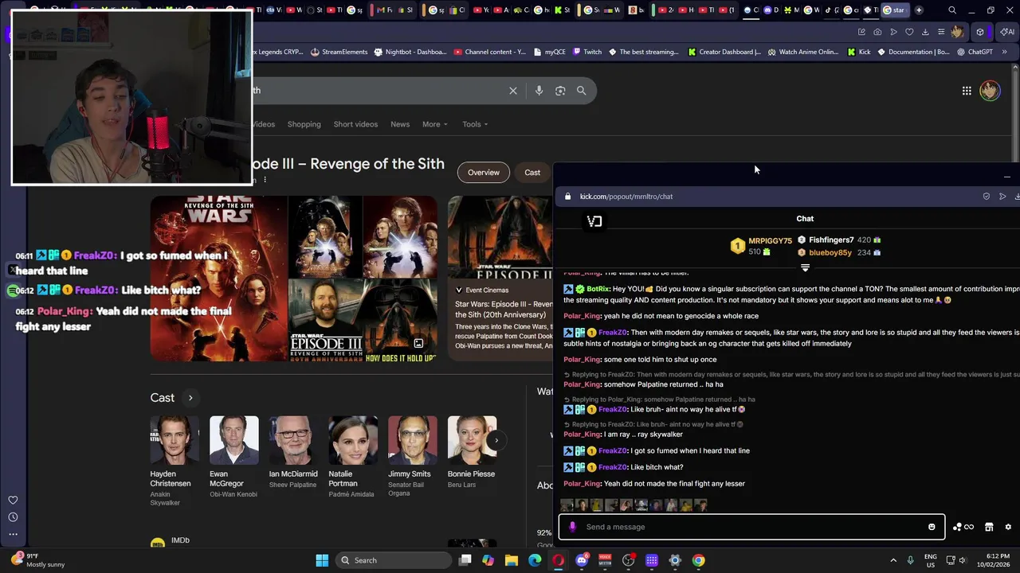This screenshot has height=573, width=1020.
Task: Expand the chat leaderboard collapse handle
Action: [x=805, y=268]
